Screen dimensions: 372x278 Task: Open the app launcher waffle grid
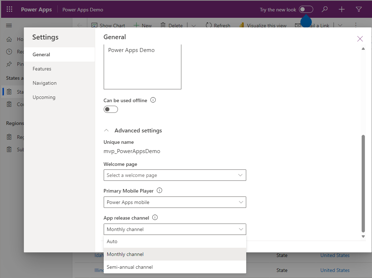click(x=10, y=10)
